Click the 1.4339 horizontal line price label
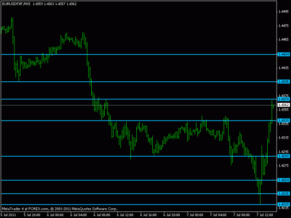This screenshot has height=218, width=291. point(284,120)
